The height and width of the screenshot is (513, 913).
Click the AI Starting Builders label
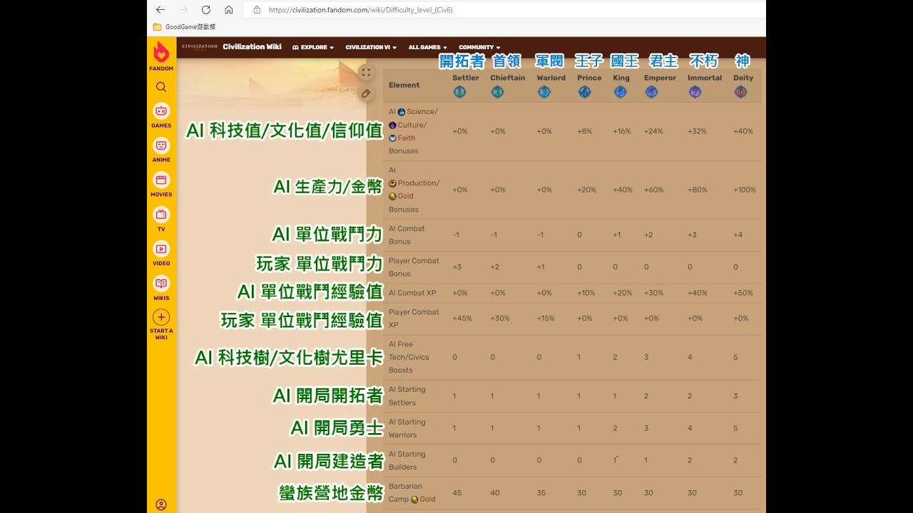pos(407,460)
